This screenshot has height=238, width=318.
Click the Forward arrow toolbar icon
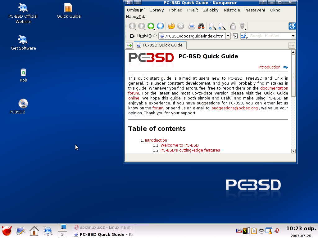(142, 26)
